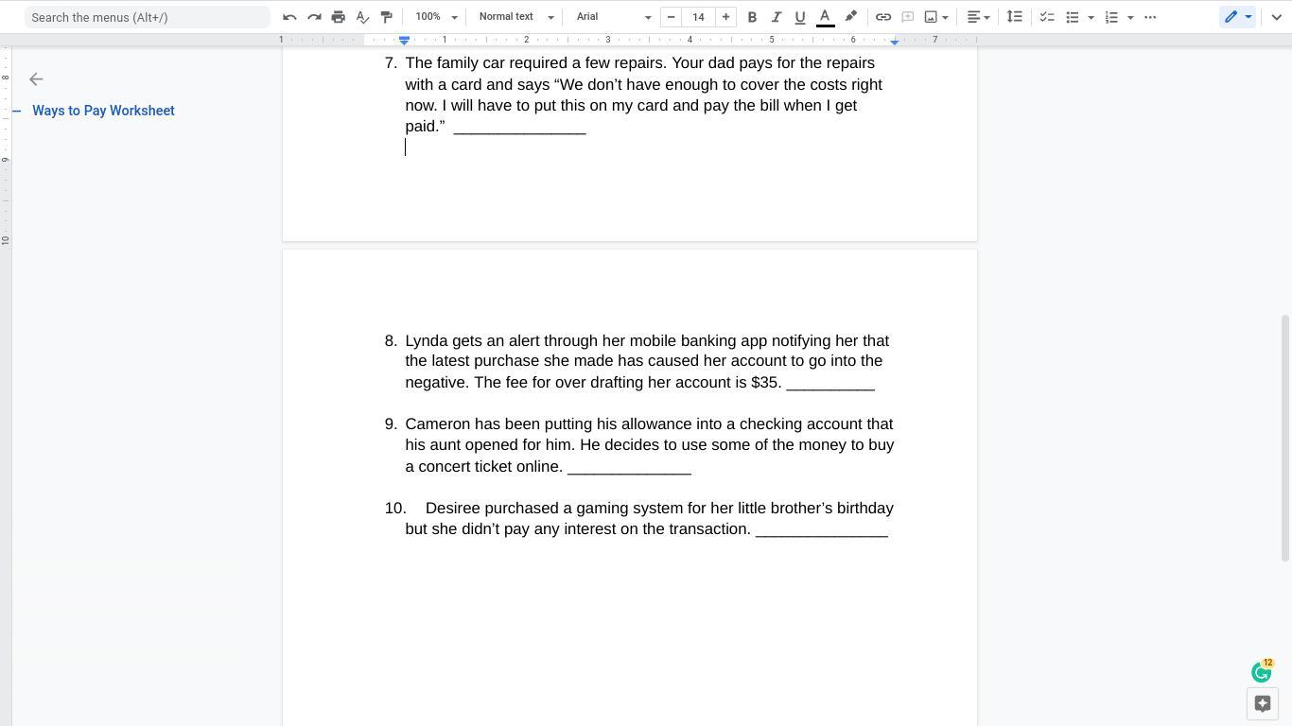Toggle bold formatting
Viewport: 1292px width, 726px height.
[x=752, y=17]
